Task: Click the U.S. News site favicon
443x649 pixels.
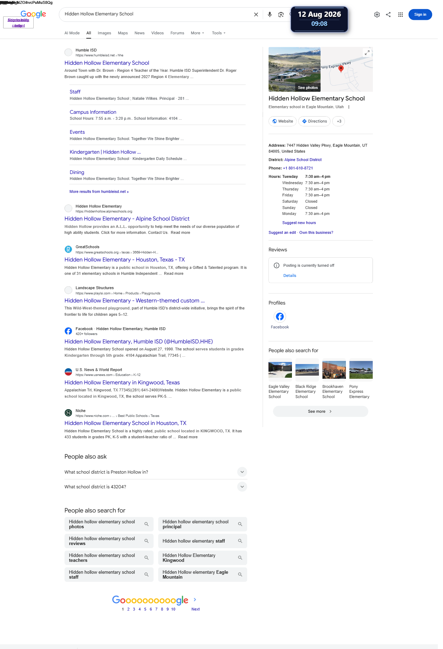Action: pos(68,372)
